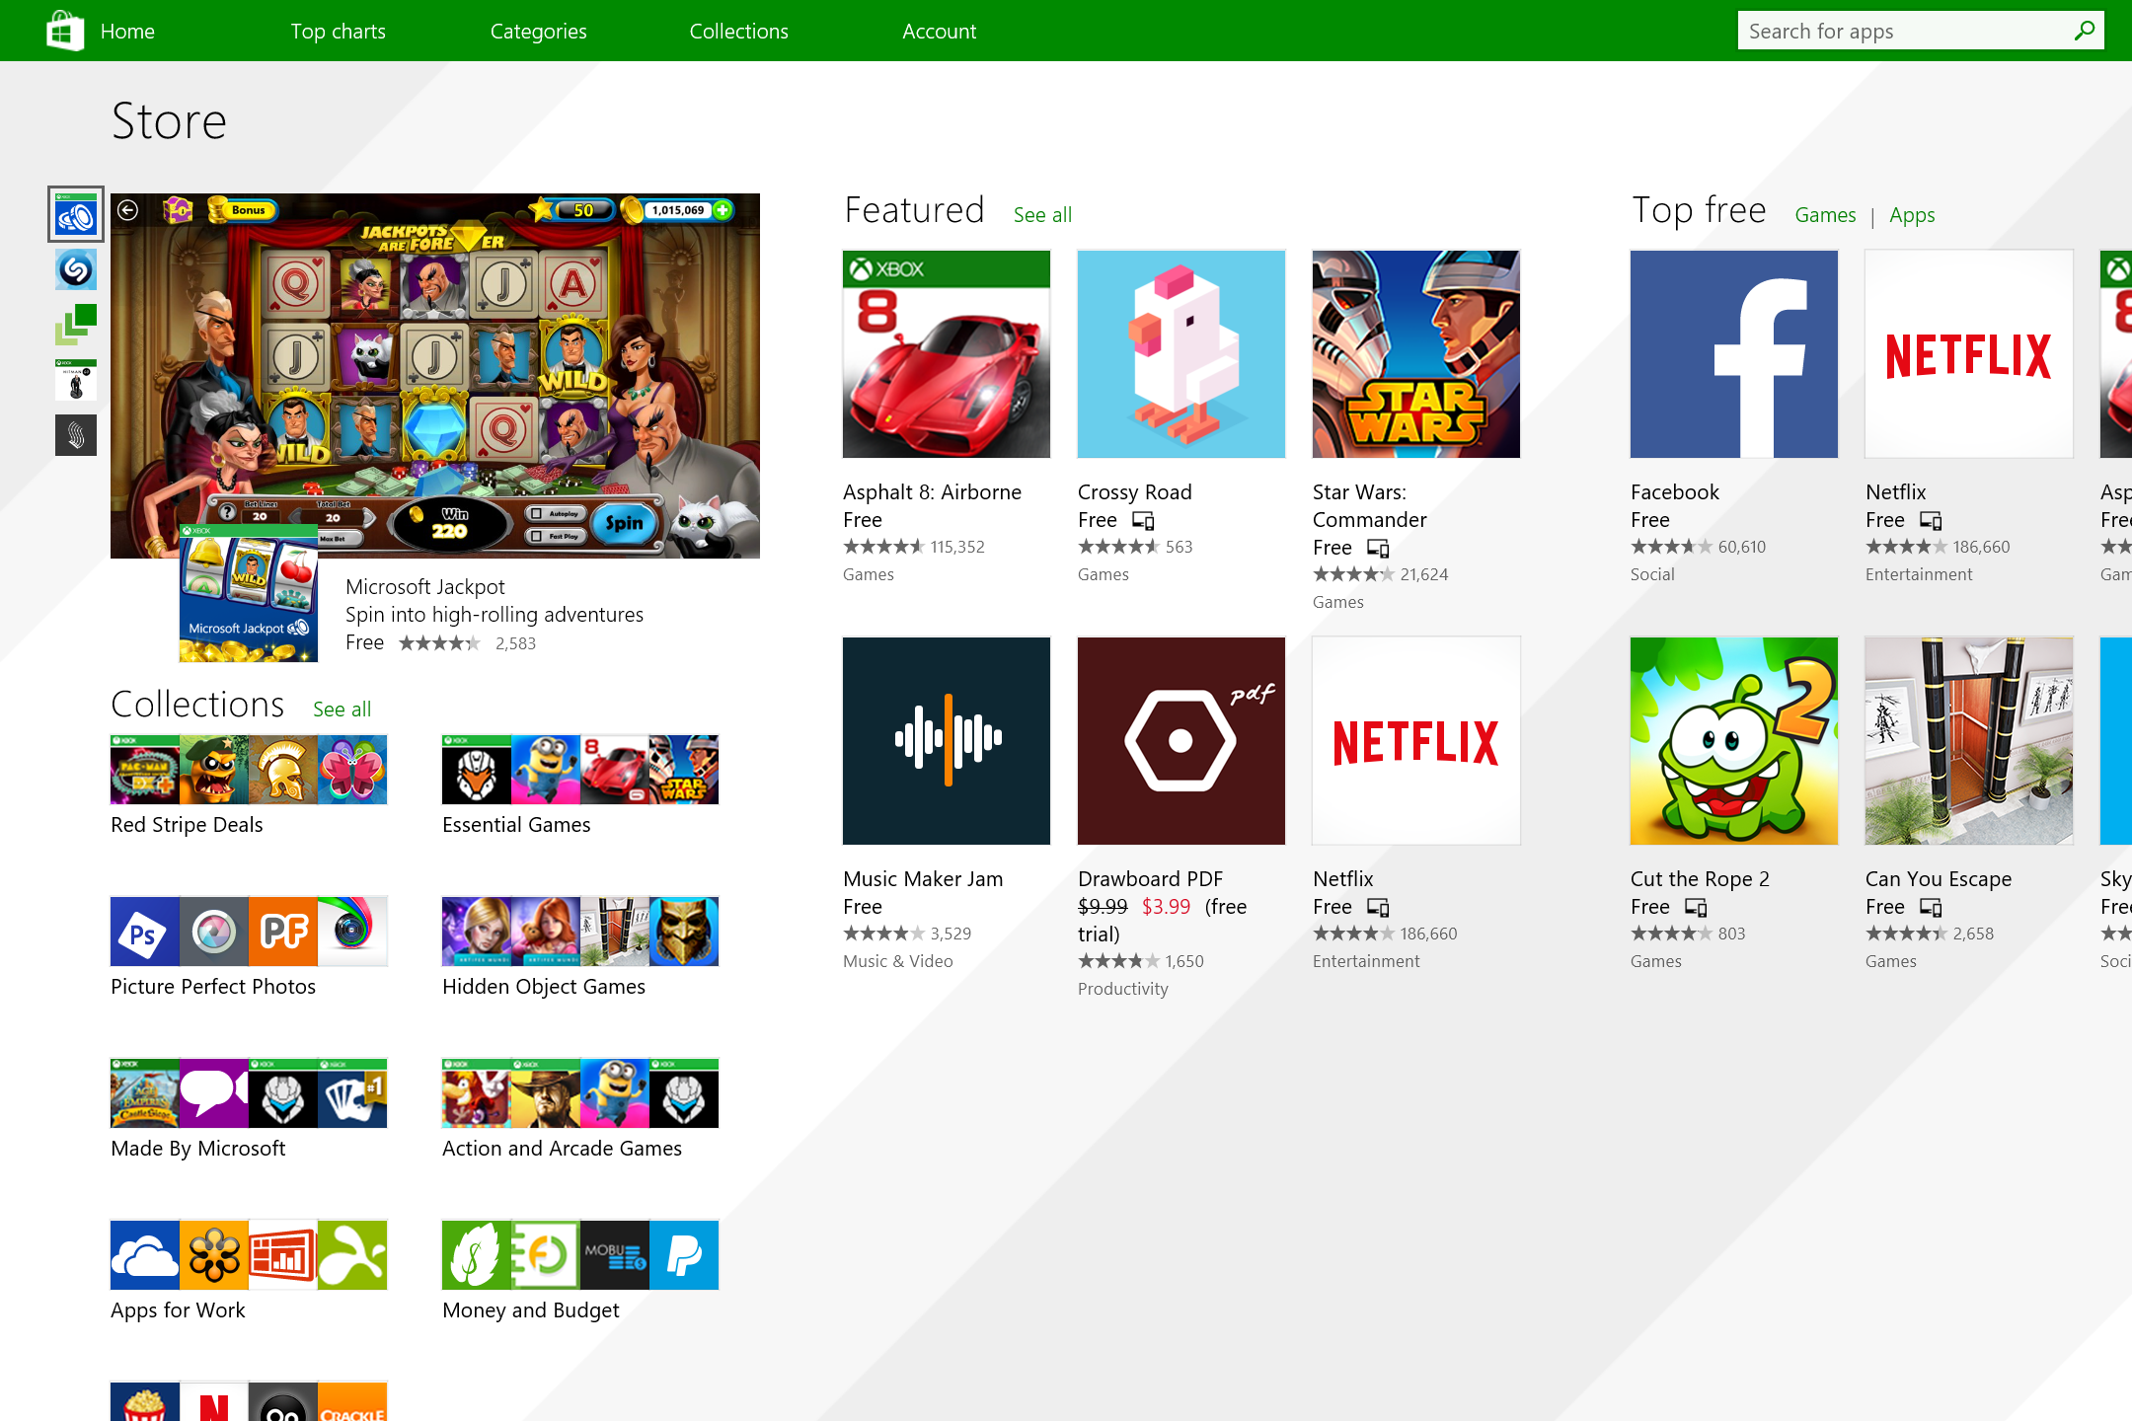
Task: Open the Netflix icon under Top free
Action: (1969, 354)
